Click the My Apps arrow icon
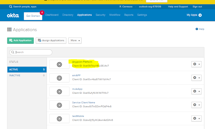215x129 pixels. point(200,15)
